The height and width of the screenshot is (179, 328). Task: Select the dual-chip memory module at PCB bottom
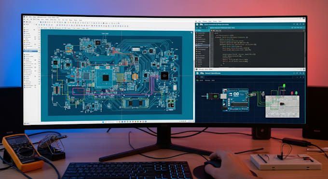(x=136, y=103)
